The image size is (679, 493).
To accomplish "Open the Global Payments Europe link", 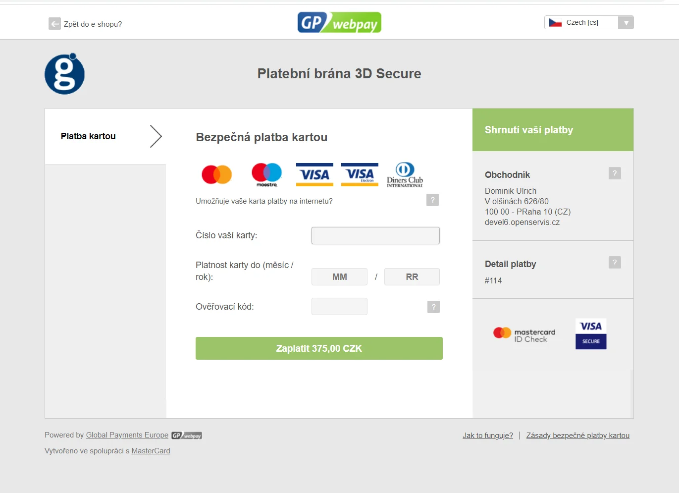I will (127, 435).
